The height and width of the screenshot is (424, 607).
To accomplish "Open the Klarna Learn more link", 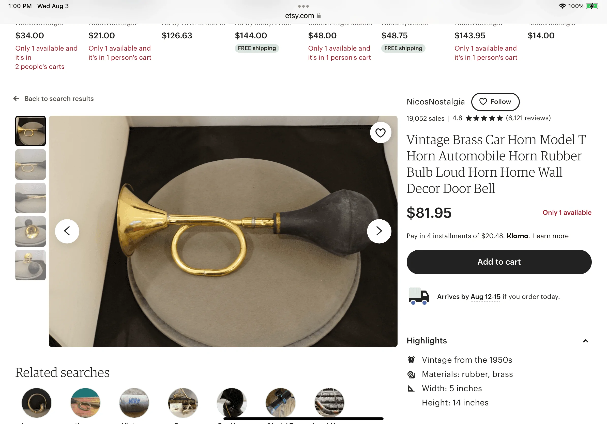I will point(550,236).
